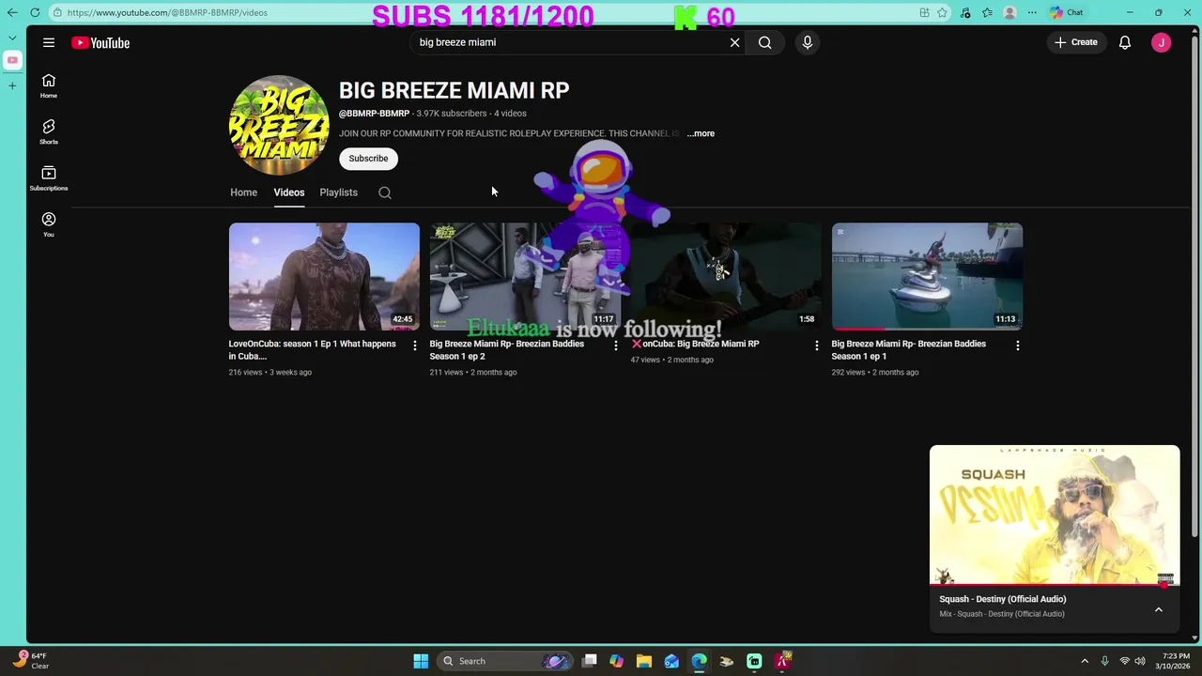Open the media control music icon
Image resolution: width=1202 pixels, height=676 pixels.
(965, 12)
